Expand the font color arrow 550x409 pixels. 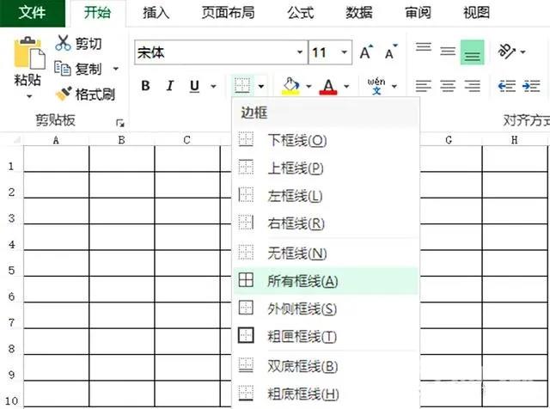coord(346,86)
